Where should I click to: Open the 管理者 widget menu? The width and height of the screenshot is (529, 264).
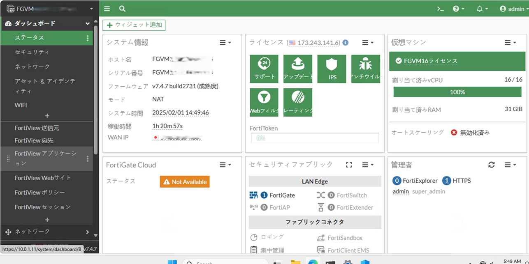pyautogui.click(x=510, y=165)
